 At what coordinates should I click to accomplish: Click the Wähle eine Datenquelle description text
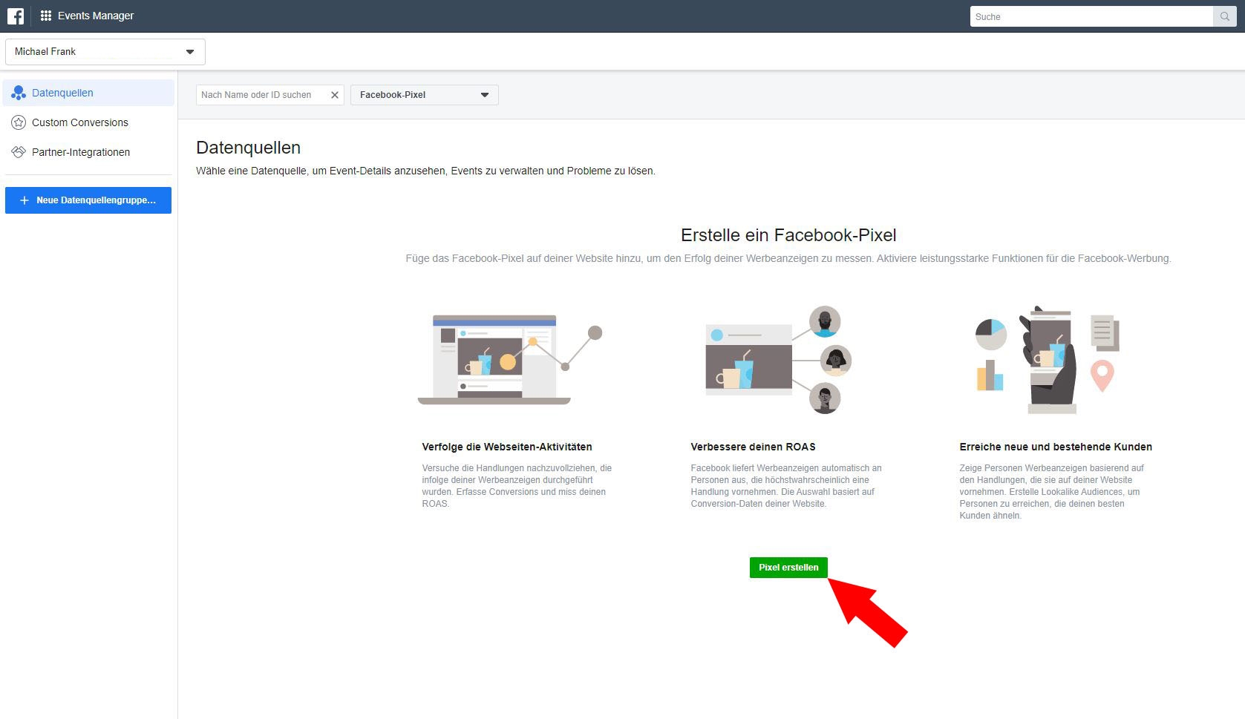pos(425,171)
